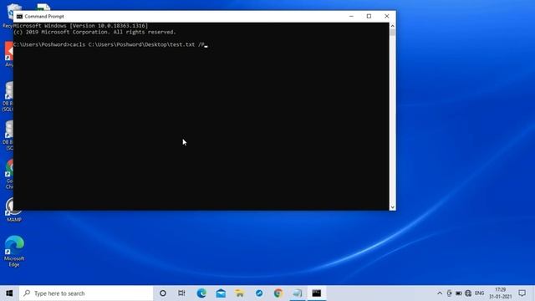Click the tray icon left of battery
This screenshot has width=535, height=301.
click(x=450, y=293)
